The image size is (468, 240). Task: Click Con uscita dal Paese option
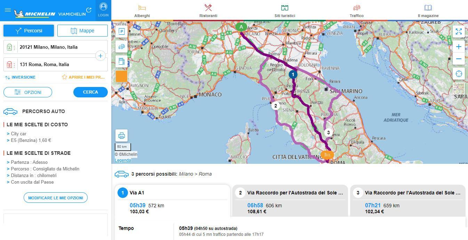point(32,182)
